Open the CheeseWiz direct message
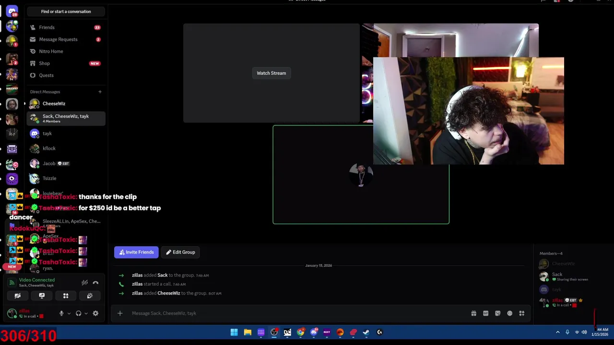The image size is (614, 345). 66,103
